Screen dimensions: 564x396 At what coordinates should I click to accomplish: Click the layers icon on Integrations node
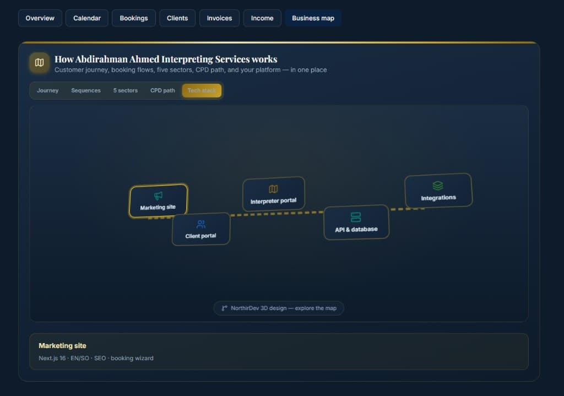(438, 186)
